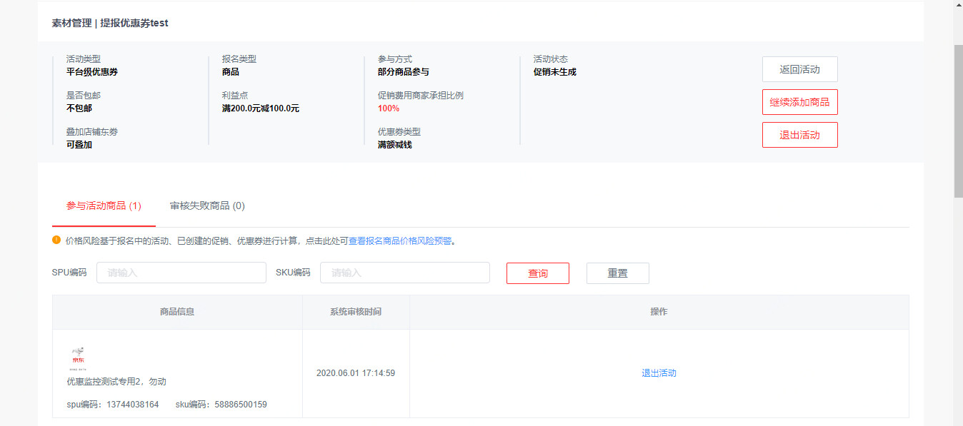The height and width of the screenshot is (426, 963).
Task: Focus the SPU编码 input field
Action: coord(181,273)
